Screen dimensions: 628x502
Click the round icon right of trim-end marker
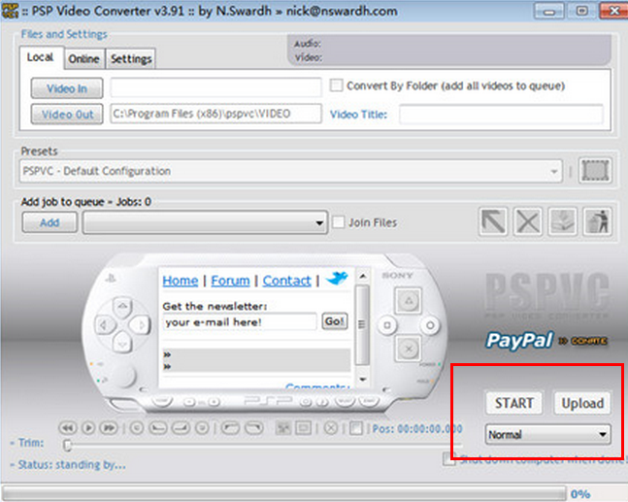pos(202,428)
